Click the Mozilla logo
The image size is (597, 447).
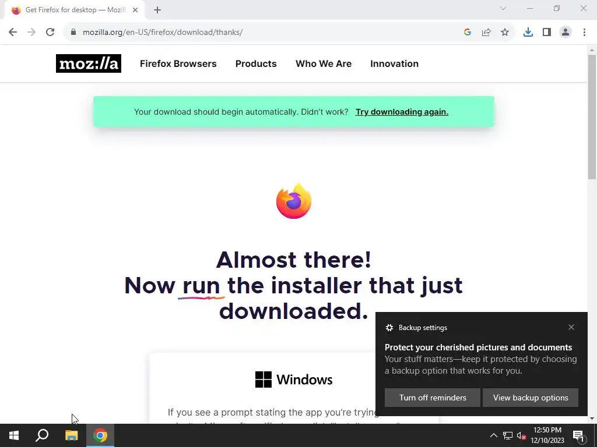tap(89, 63)
